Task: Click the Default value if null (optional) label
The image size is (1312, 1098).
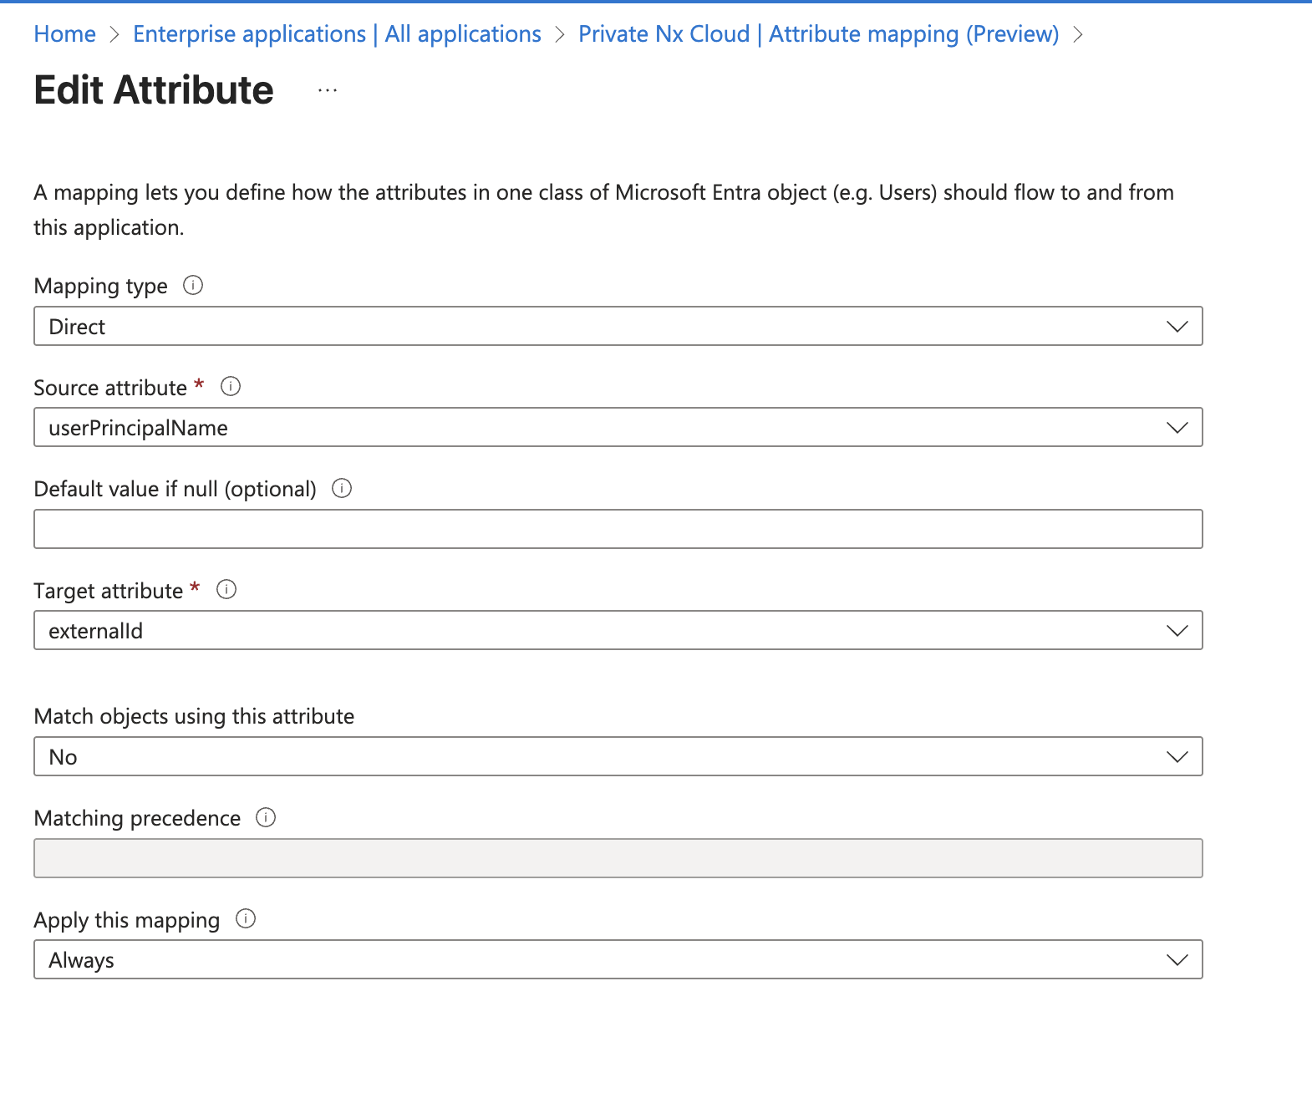Action: [175, 490]
